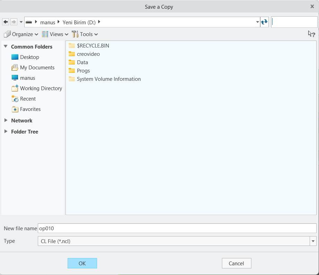The image size is (319, 275).
Task: Click the New file name field
Action: [x=177, y=228]
